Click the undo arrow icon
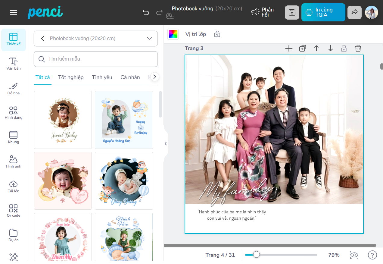The width and height of the screenshot is (383, 264). (146, 12)
